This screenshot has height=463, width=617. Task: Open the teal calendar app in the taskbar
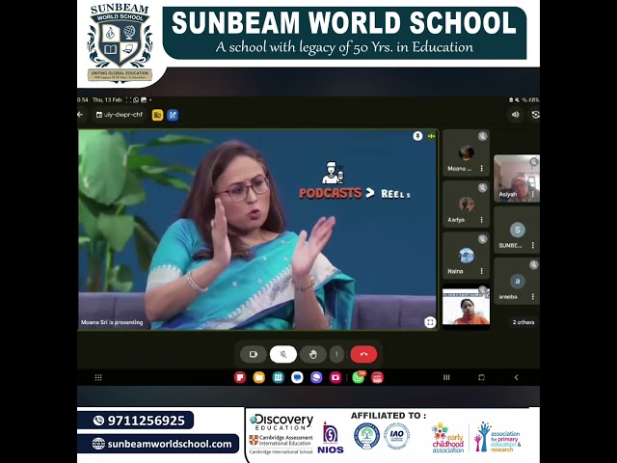coord(279,377)
